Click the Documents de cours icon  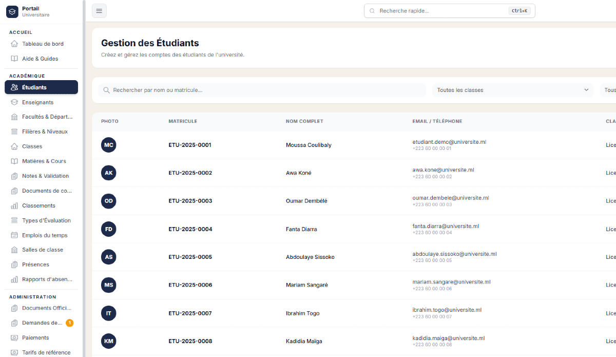[14, 191]
